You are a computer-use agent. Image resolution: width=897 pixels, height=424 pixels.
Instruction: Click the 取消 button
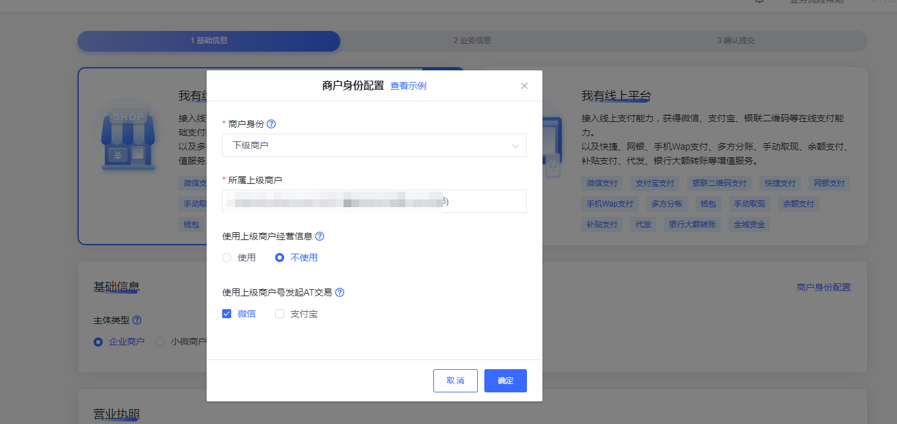[455, 381]
